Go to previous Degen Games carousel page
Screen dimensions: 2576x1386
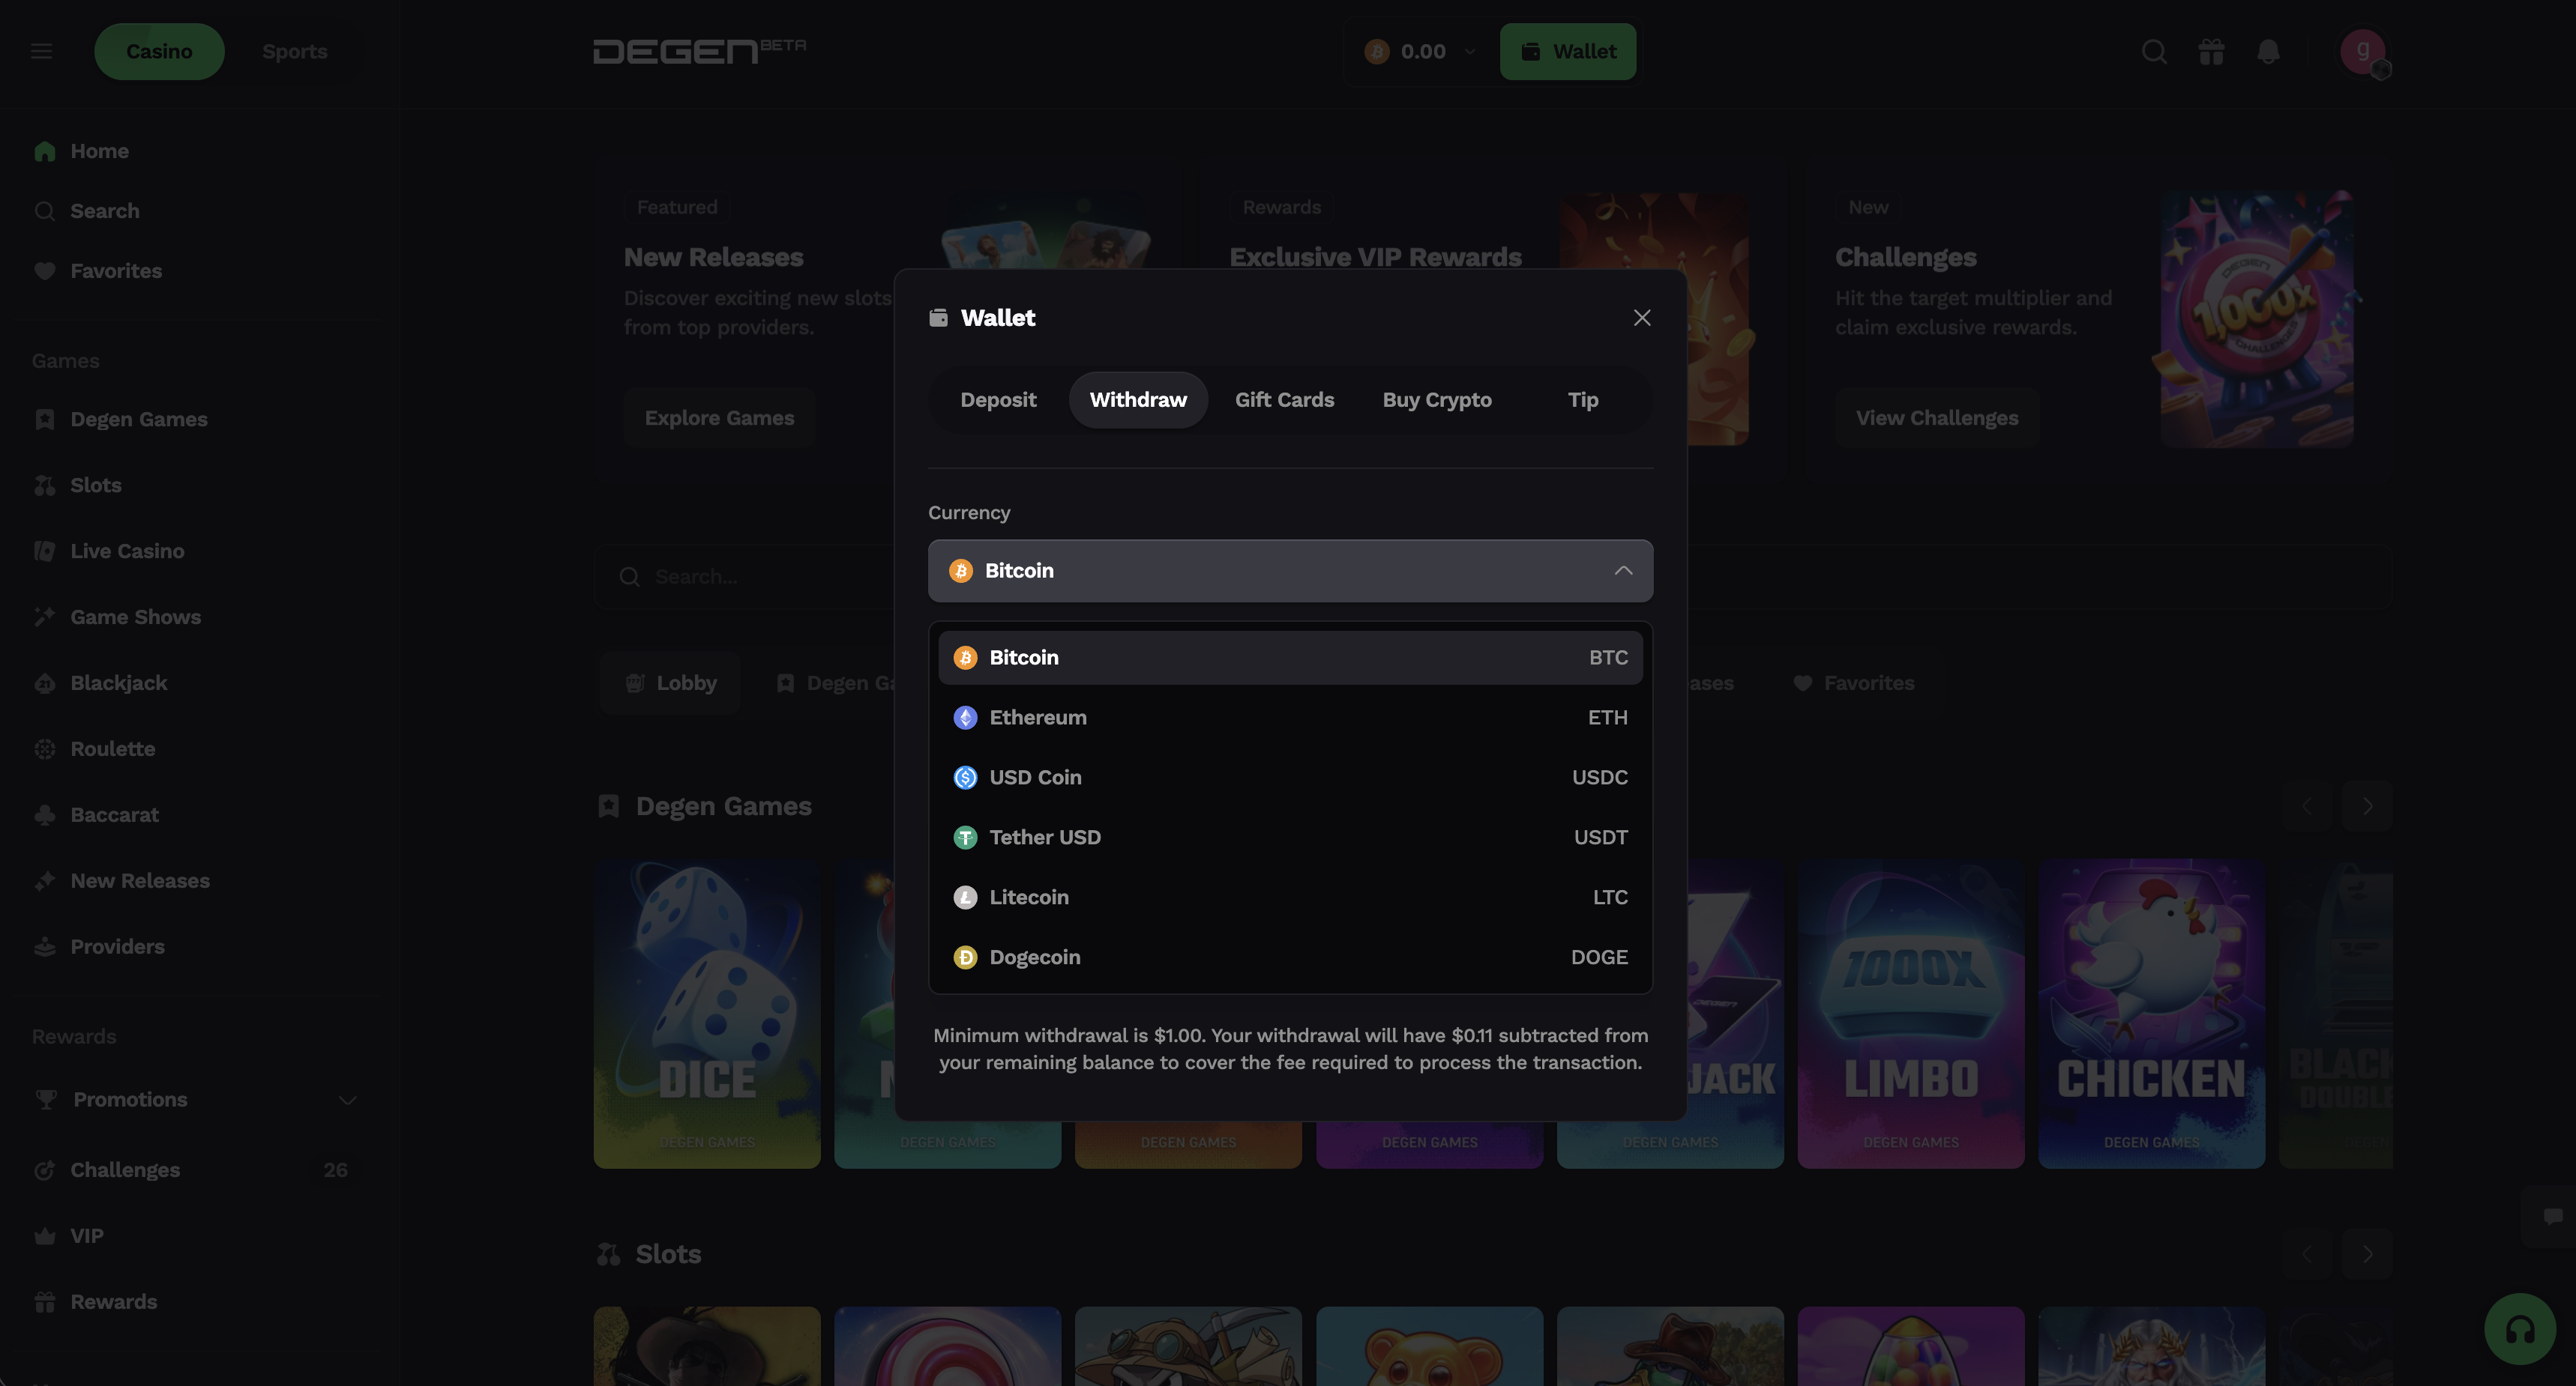coord(2307,806)
